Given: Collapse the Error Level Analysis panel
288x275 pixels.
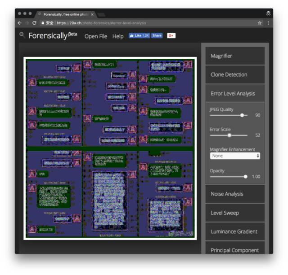Looking at the screenshot, I should (x=235, y=94).
